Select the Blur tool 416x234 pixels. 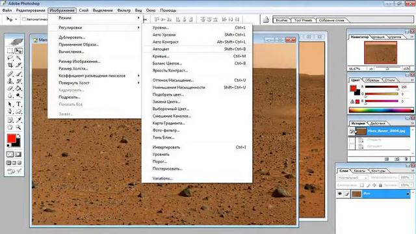pos(10,96)
